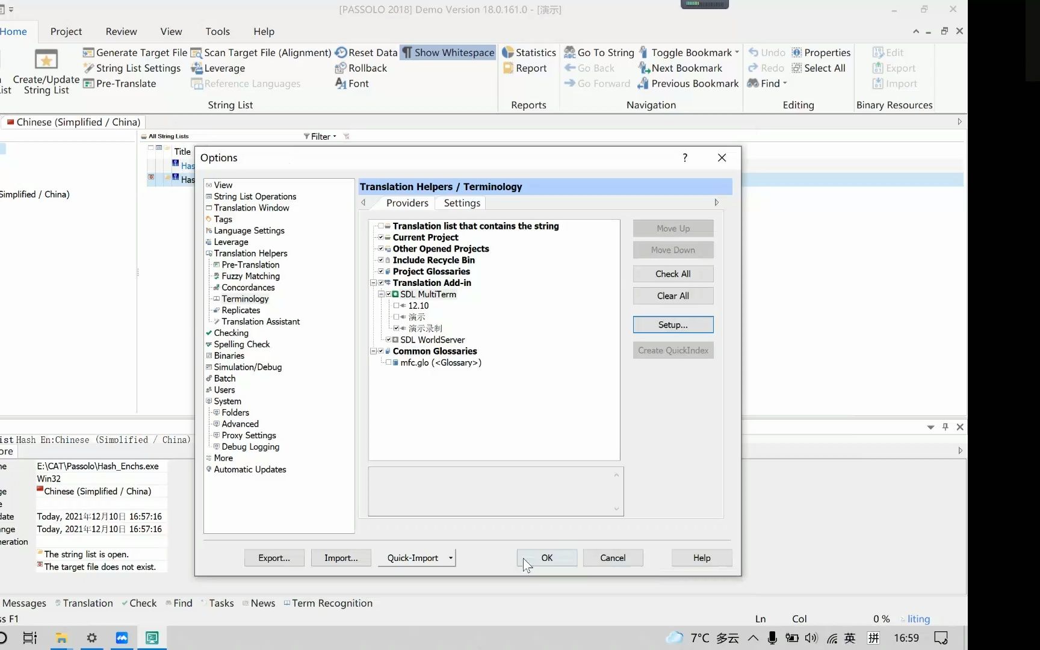Click Previous Bookmark
Image resolution: width=1040 pixels, height=650 pixels.
pos(689,84)
